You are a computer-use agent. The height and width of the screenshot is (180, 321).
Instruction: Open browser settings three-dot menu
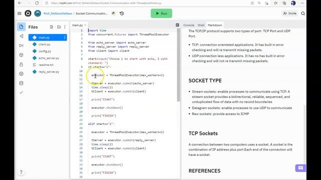coord(302,3)
